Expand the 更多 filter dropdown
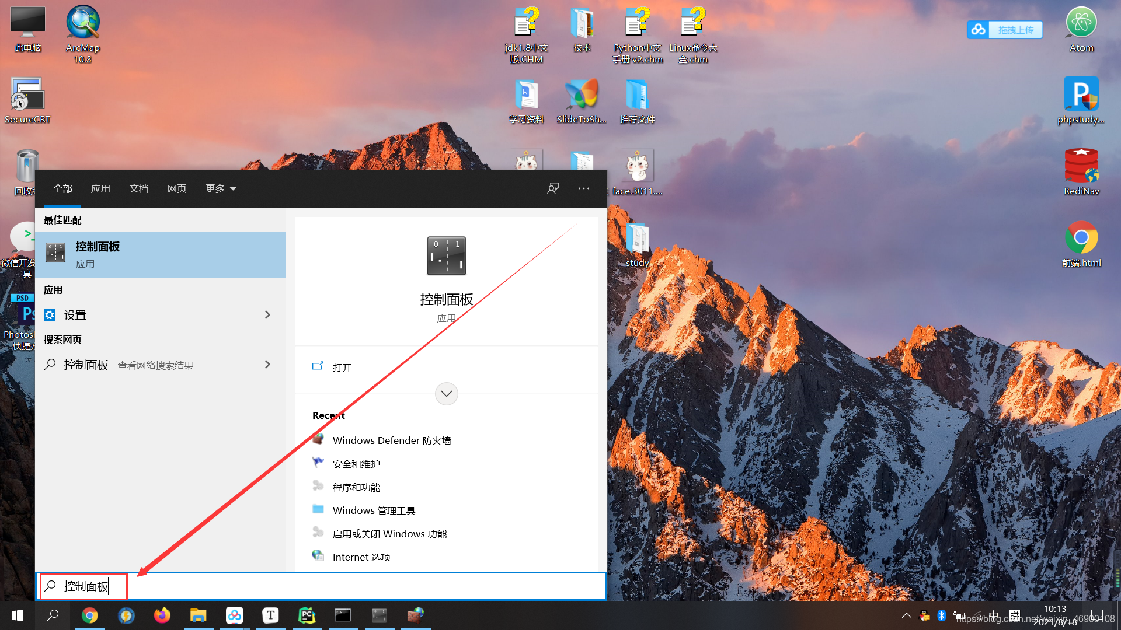1121x630 pixels. tap(221, 188)
